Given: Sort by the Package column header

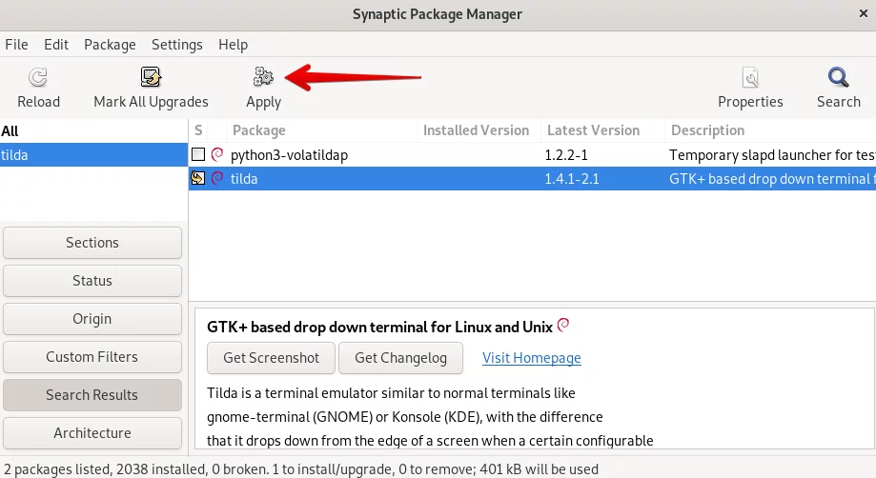Looking at the screenshot, I should [x=321, y=130].
